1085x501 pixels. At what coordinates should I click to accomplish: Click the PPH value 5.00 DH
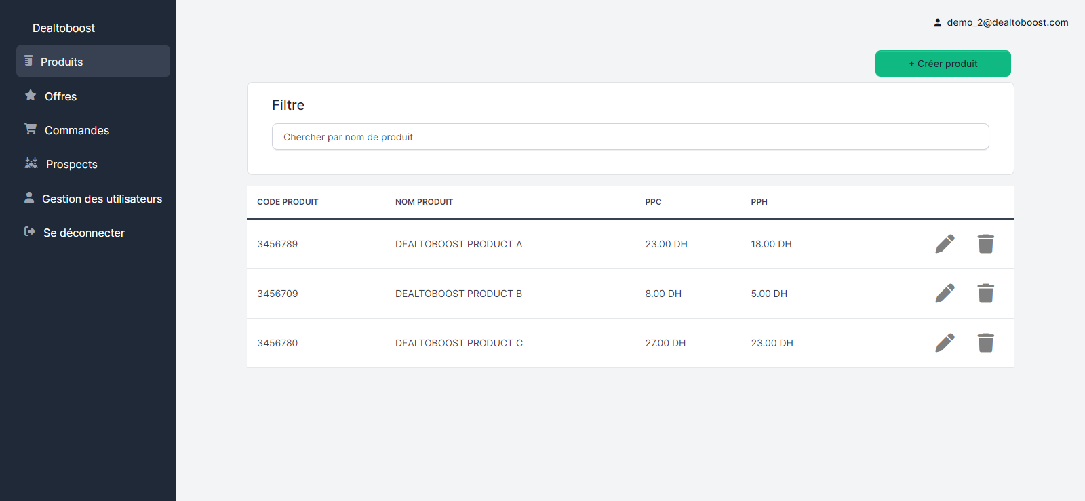pyautogui.click(x=769, y=294)
